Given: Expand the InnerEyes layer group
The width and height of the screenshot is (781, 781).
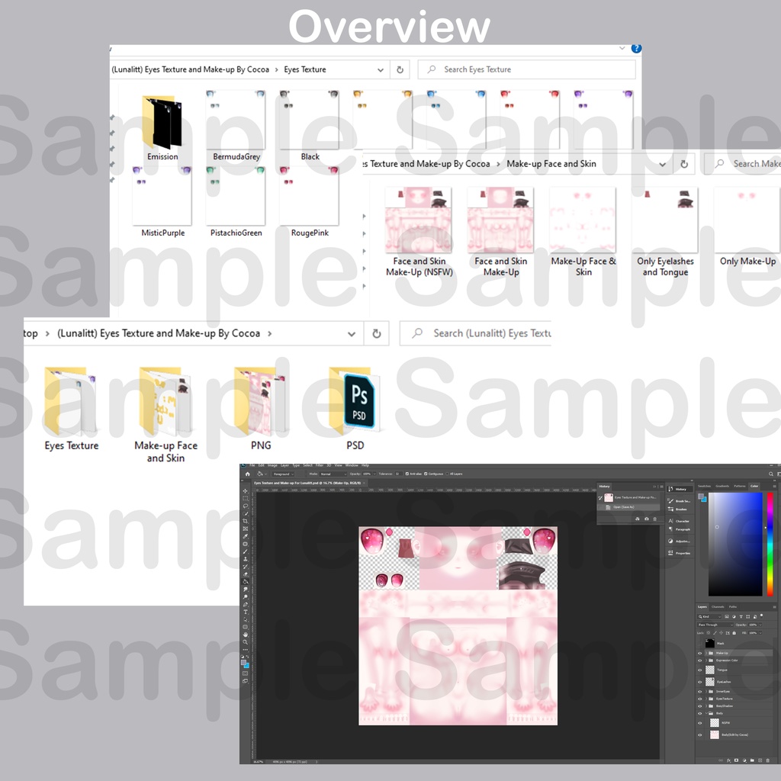Looking at the screenshot, I should pos(706,691).
